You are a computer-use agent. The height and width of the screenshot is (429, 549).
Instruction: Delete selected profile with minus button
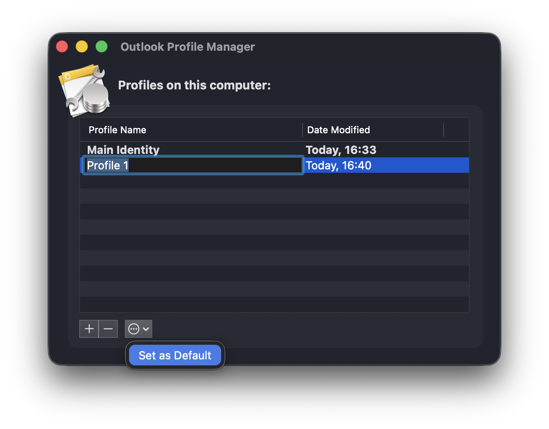(108, 329)
